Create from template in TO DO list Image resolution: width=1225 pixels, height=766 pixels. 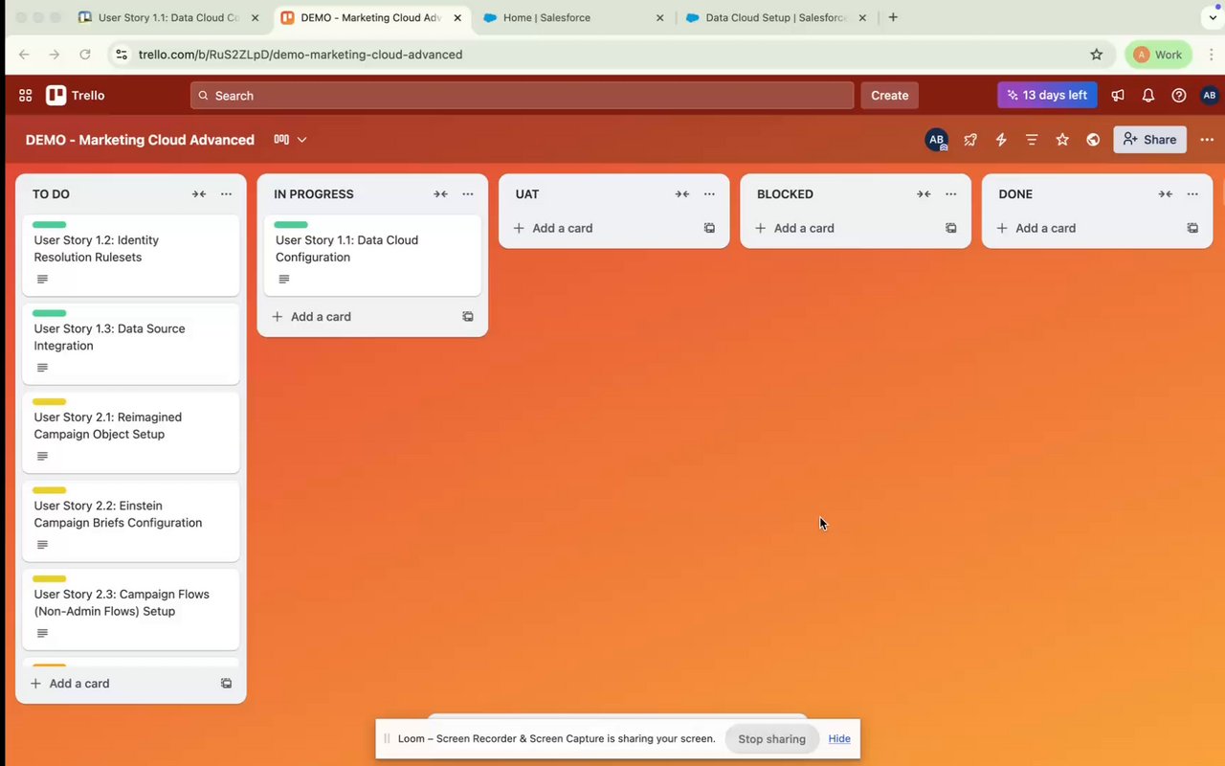pyautogui.click(x=227, y=684)
